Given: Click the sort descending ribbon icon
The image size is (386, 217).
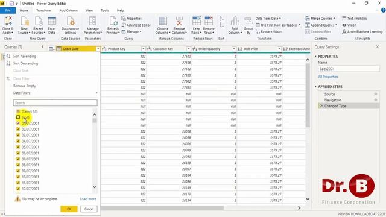Looking at the screenshot, I should point(221,25).
